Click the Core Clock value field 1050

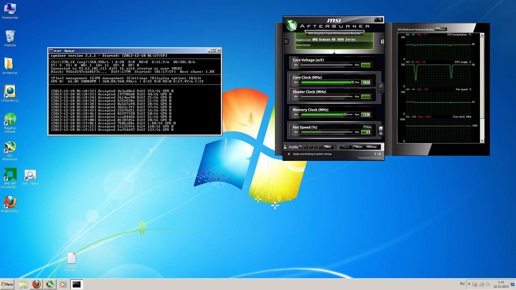[366, 82]
